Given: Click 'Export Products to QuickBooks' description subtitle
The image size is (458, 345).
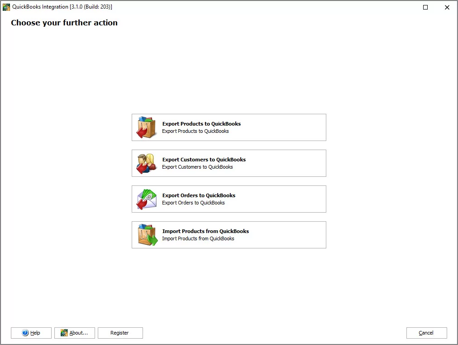Looking at the screenshot, I should 196,131.
